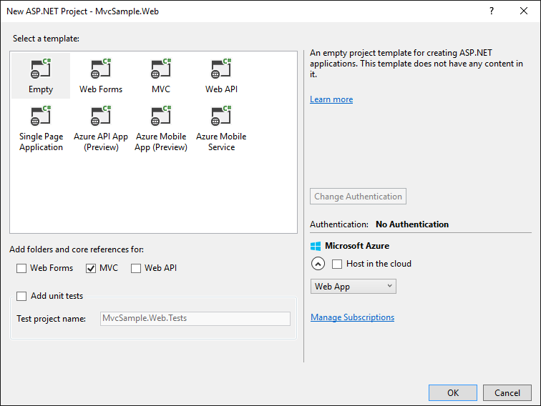Choose Azure API App (Preview) template
The image size is (541, 406).
(101, 128)
